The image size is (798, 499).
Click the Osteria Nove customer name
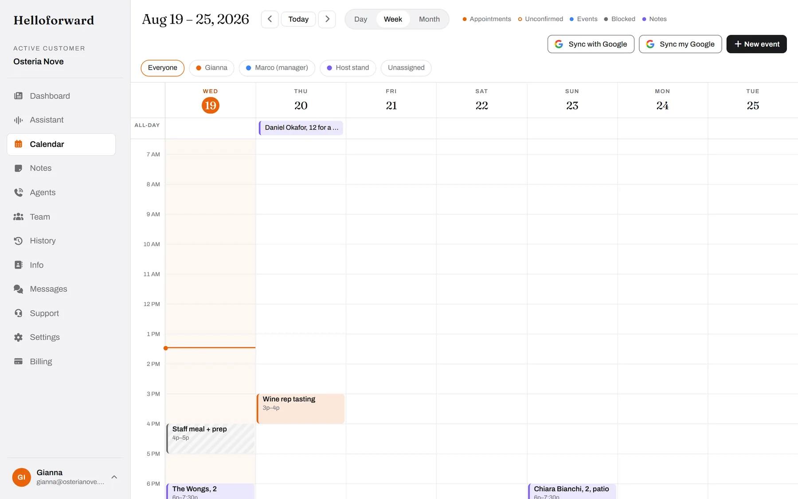39,62
